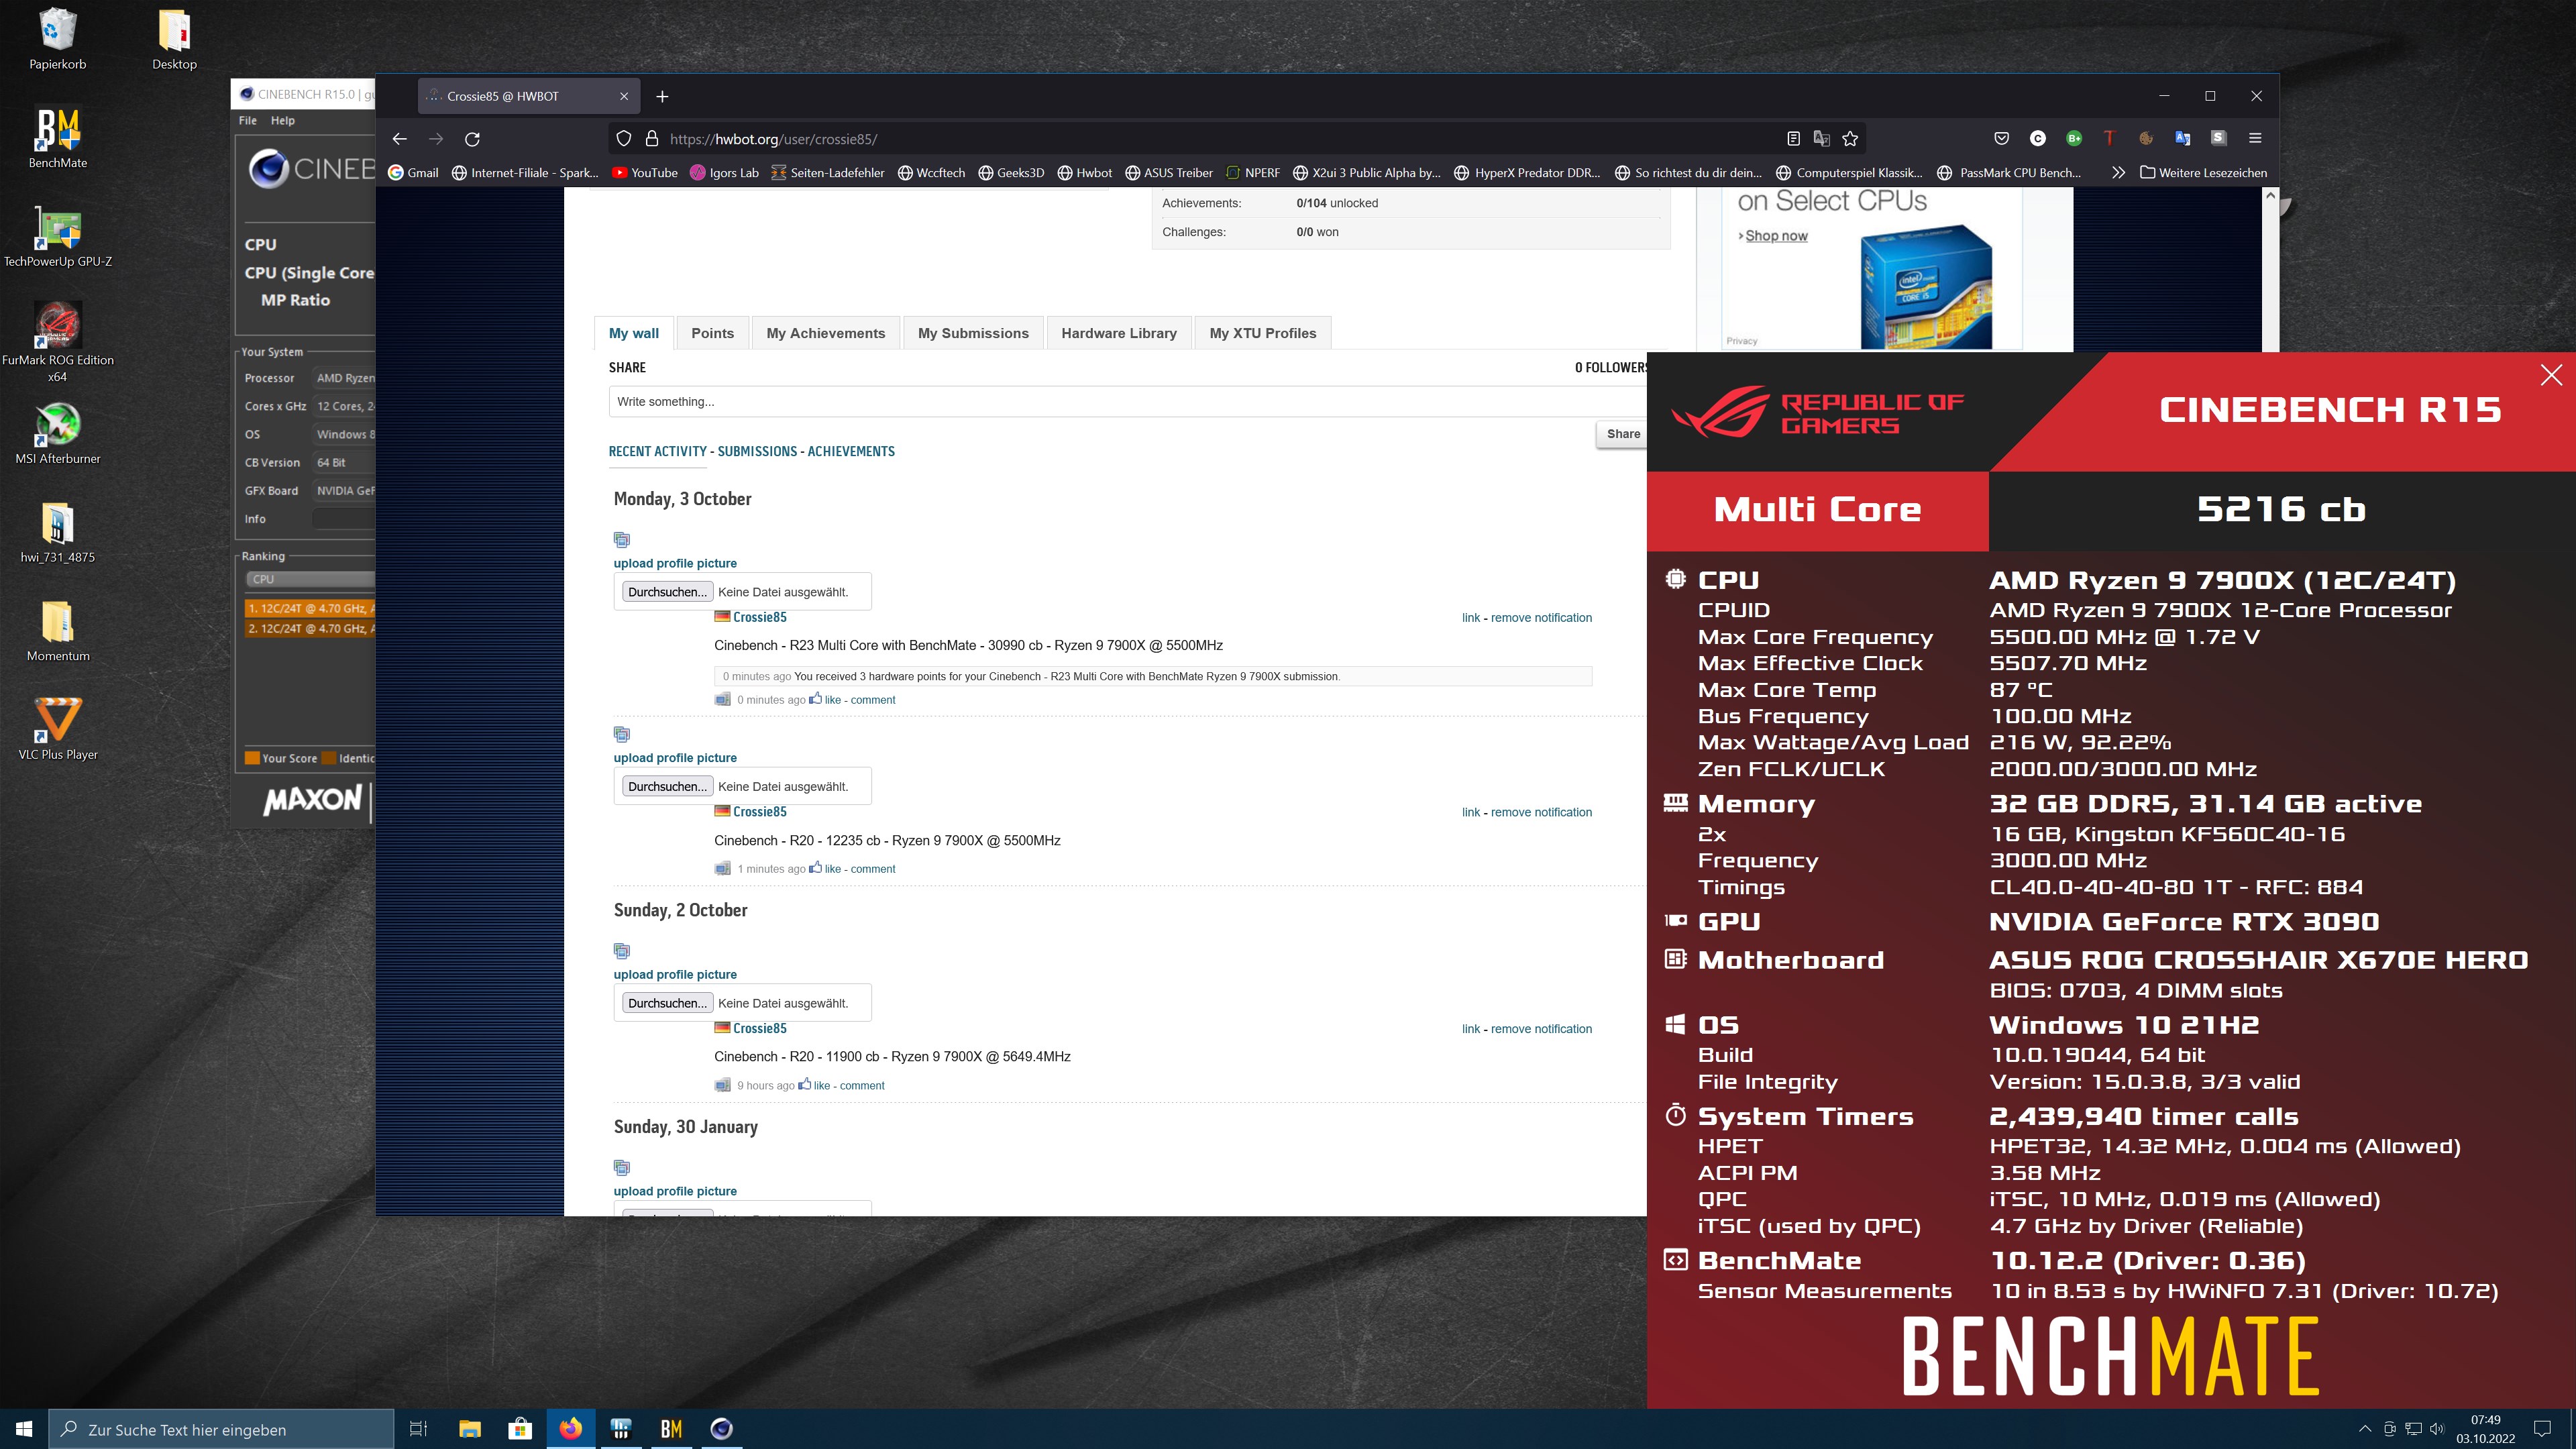Image resolution: width=2576 pixels, height=1449 pixels.
Task: Open Cinebench from the Windows taskbar
Action: (x=721, y=1429)
